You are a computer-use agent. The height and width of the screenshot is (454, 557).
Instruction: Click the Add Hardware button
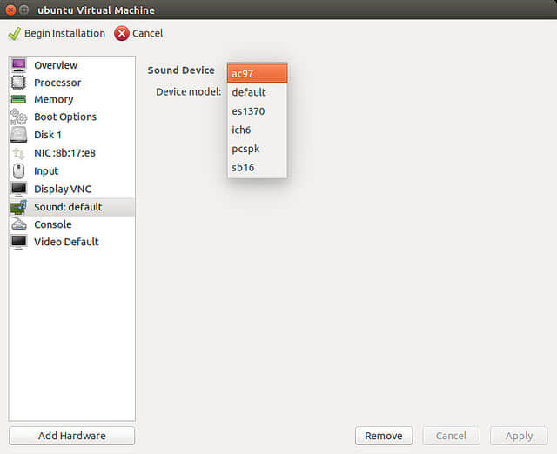[71, 436]
